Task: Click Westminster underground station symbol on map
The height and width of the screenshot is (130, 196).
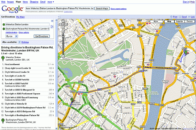Action: click(148, 65)
